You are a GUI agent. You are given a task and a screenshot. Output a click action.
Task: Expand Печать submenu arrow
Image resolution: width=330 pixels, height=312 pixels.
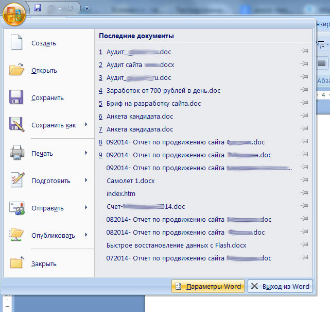point(86,153)
